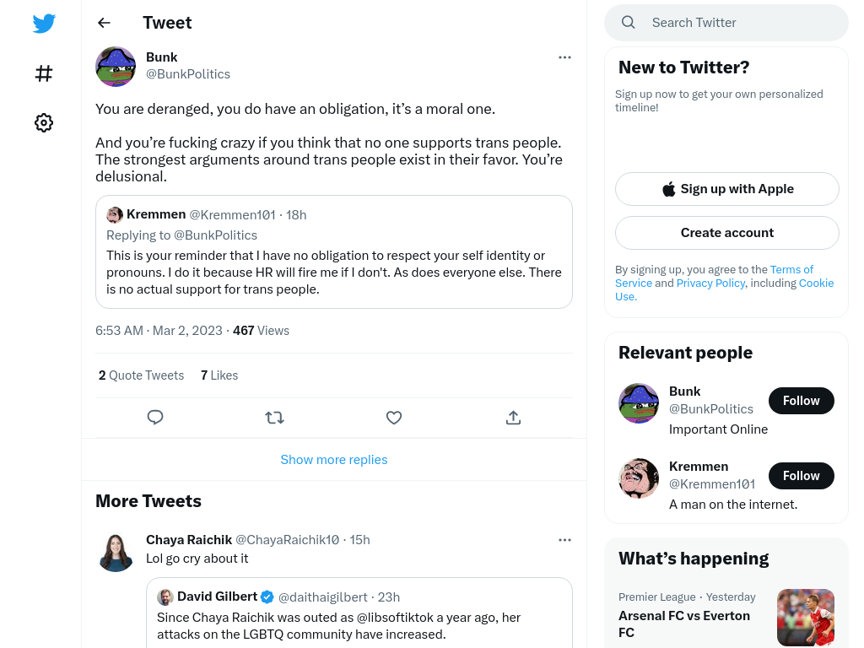
Task: Click the Create account button
Action: [x=727, y=233]
